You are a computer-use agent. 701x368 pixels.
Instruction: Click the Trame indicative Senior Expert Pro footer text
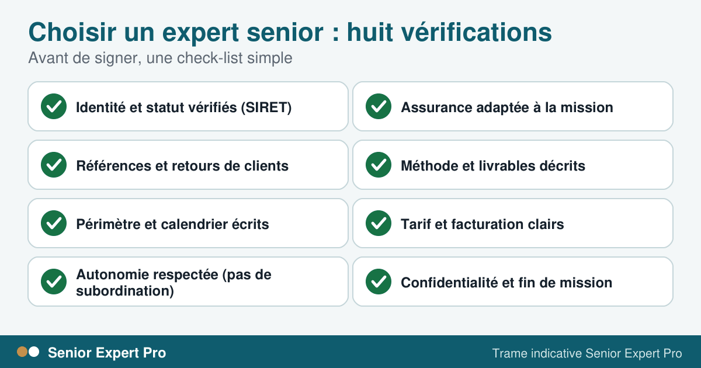(587, 353)
